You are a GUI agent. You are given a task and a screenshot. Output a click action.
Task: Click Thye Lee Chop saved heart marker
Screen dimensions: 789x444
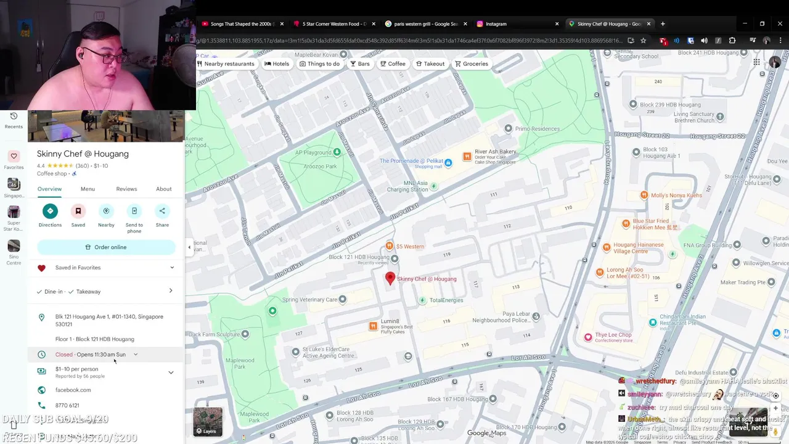(x=588, y=337)
